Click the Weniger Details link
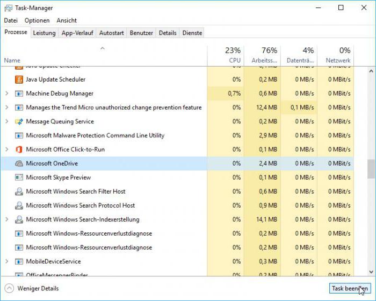The height and width of the screenshot is (301, 376). pyautogui.click(x=38, y=288)
